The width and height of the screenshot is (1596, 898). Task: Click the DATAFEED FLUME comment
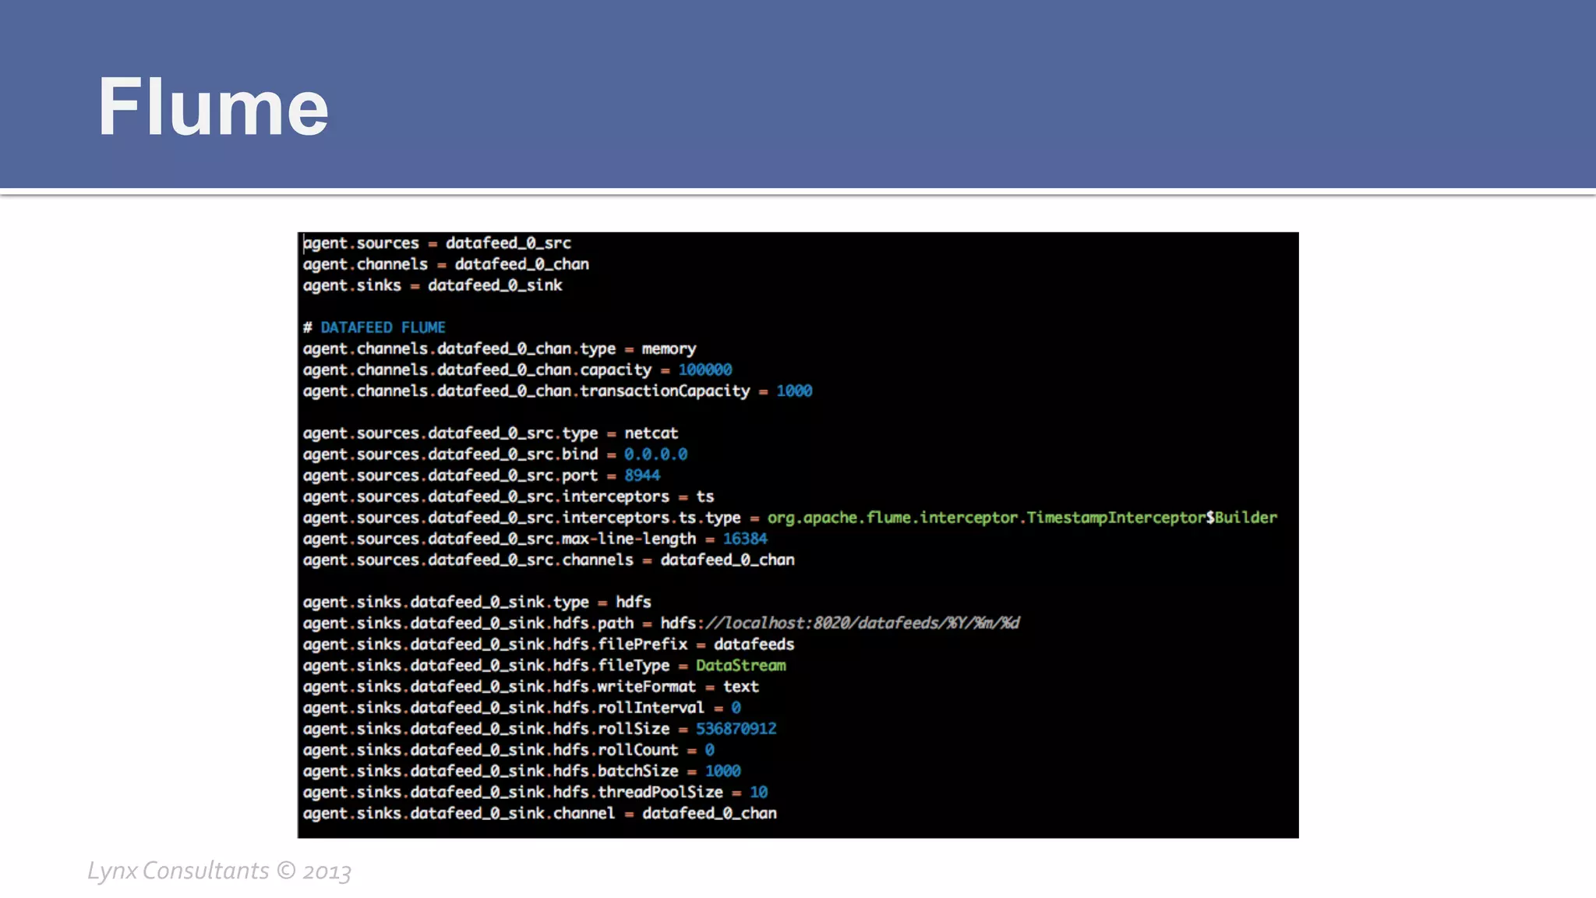coord(382,327)
